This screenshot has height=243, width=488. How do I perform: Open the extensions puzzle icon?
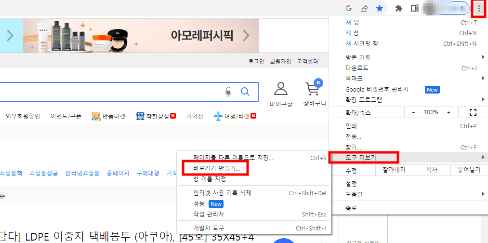(399, 8)
